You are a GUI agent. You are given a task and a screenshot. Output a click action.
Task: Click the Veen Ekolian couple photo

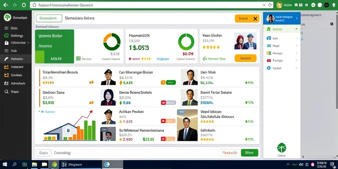245,41
